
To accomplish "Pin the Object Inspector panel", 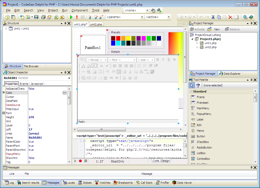I will (65, 72).
